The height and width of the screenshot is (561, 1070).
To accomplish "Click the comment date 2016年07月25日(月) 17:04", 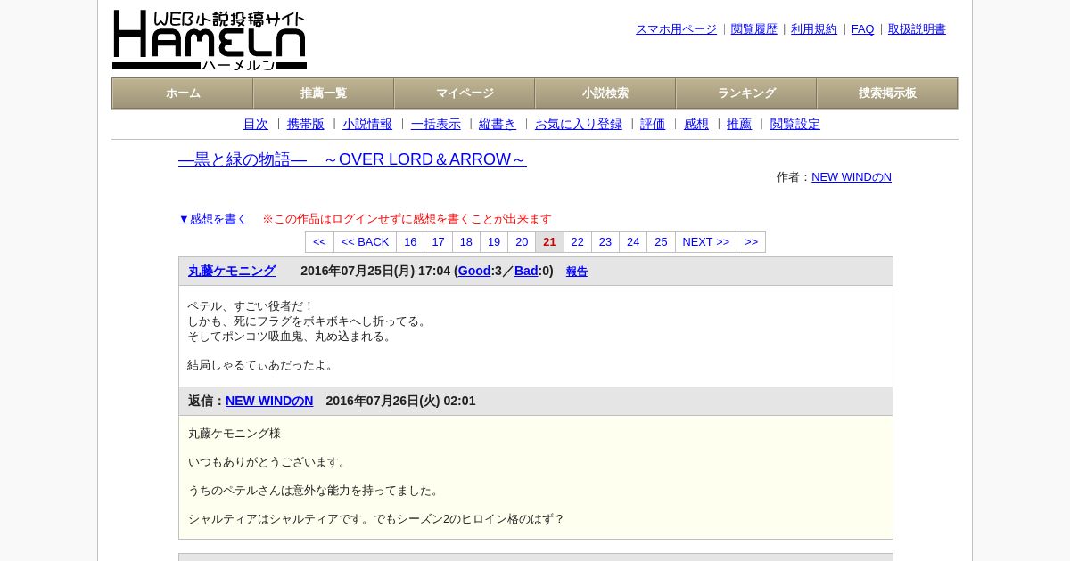I will [375, 271].
